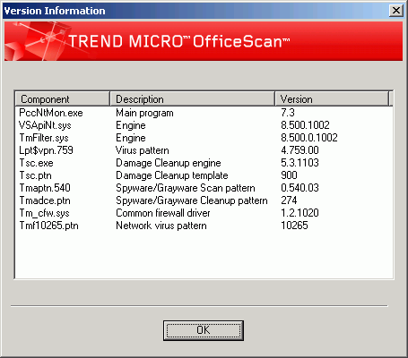Click Spyware/Grayware Scan pattern description

point(186,188)
